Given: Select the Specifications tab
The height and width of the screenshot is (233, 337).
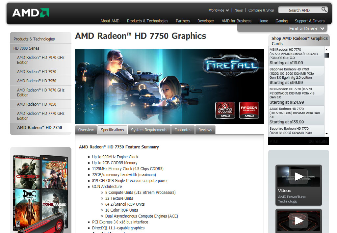Looking at the screenshot, I should pos(112,130).
